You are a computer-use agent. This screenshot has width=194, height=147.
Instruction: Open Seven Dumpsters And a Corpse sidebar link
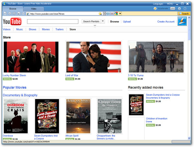[x=163, y=95]
